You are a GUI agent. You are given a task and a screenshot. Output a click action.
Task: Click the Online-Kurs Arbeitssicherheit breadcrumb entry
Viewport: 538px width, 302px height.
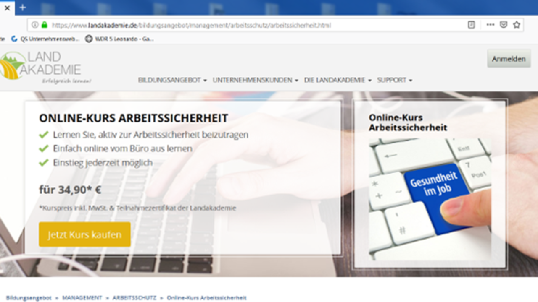(206, 298)
